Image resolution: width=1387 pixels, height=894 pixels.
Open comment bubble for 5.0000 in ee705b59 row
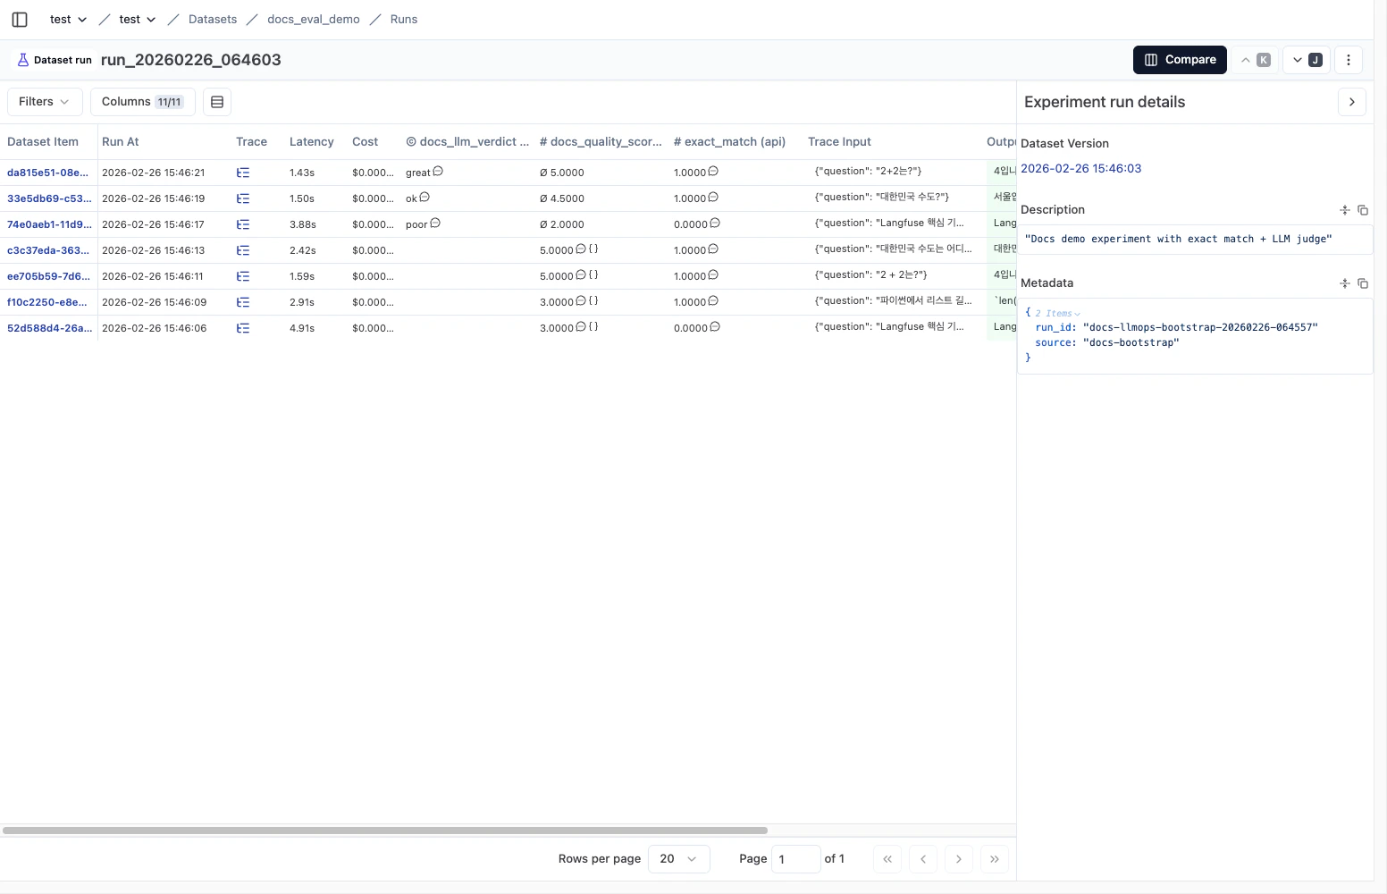point(581,274)
